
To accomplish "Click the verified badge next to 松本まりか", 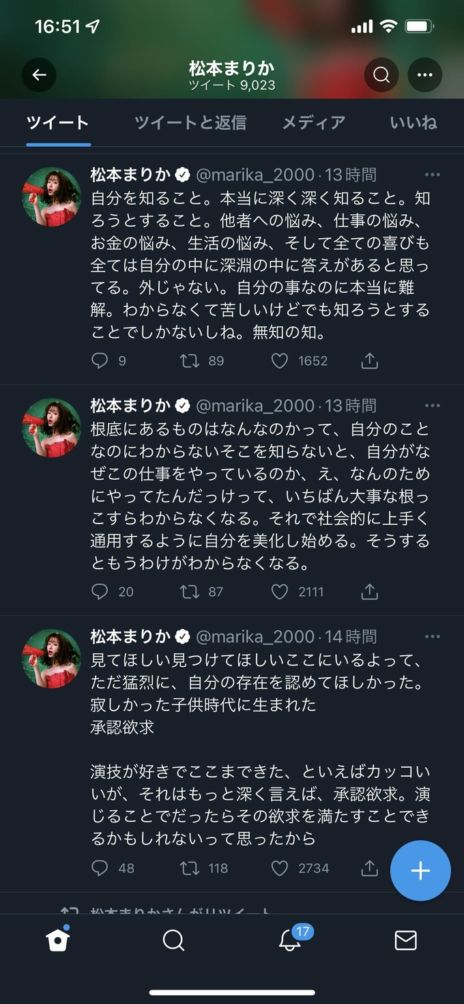I will click(181, 174).
